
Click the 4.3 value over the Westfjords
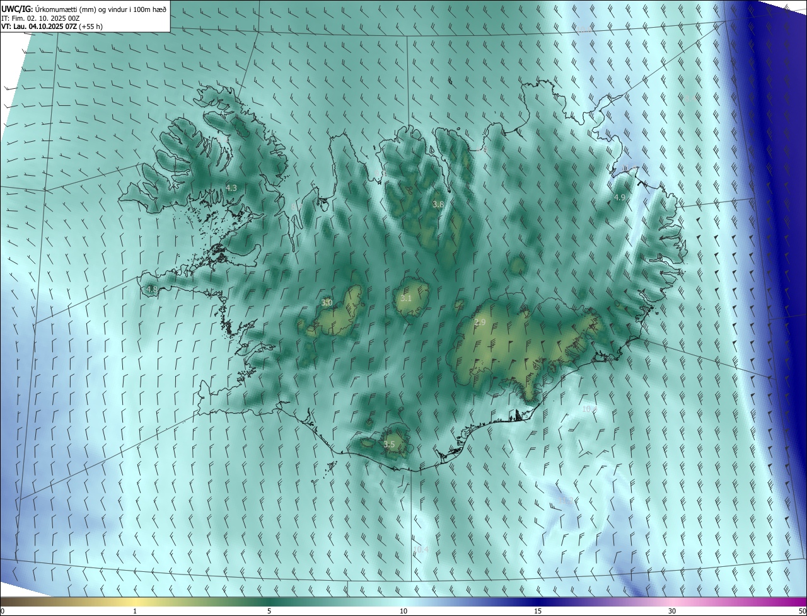[231, 188]
